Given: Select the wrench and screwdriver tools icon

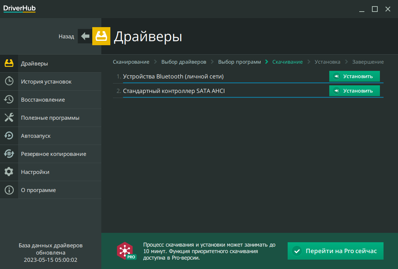Looking at the screenshot, I should (x=9, y=118).
